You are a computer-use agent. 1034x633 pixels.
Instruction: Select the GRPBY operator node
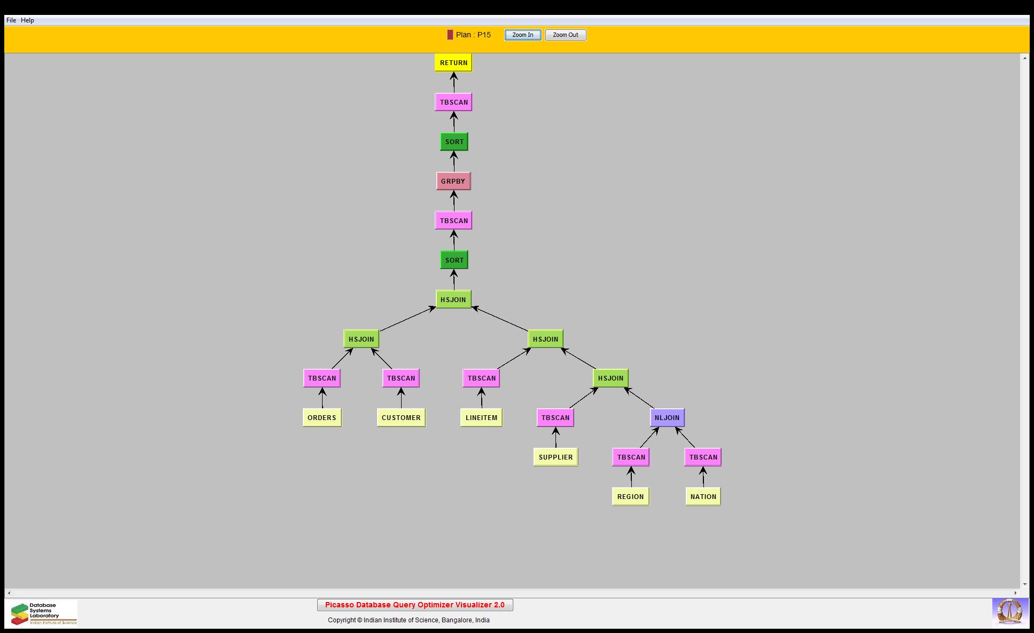453,181
